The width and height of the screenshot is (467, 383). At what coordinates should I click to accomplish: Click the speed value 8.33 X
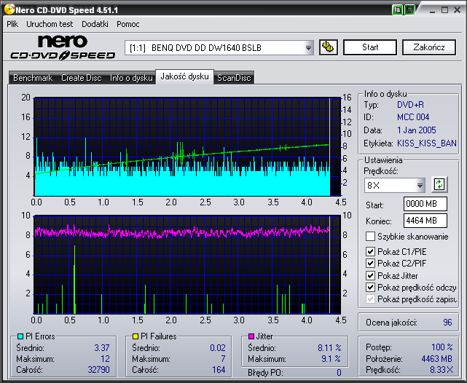point(441,370)
